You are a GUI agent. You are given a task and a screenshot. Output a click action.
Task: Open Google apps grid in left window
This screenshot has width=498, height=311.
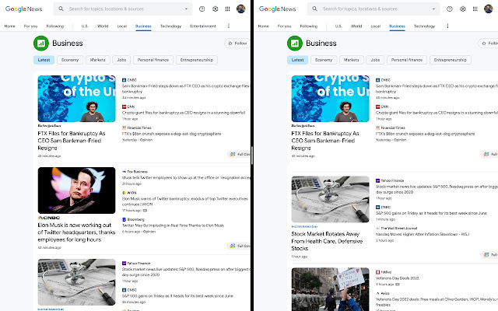coord(227,9)
